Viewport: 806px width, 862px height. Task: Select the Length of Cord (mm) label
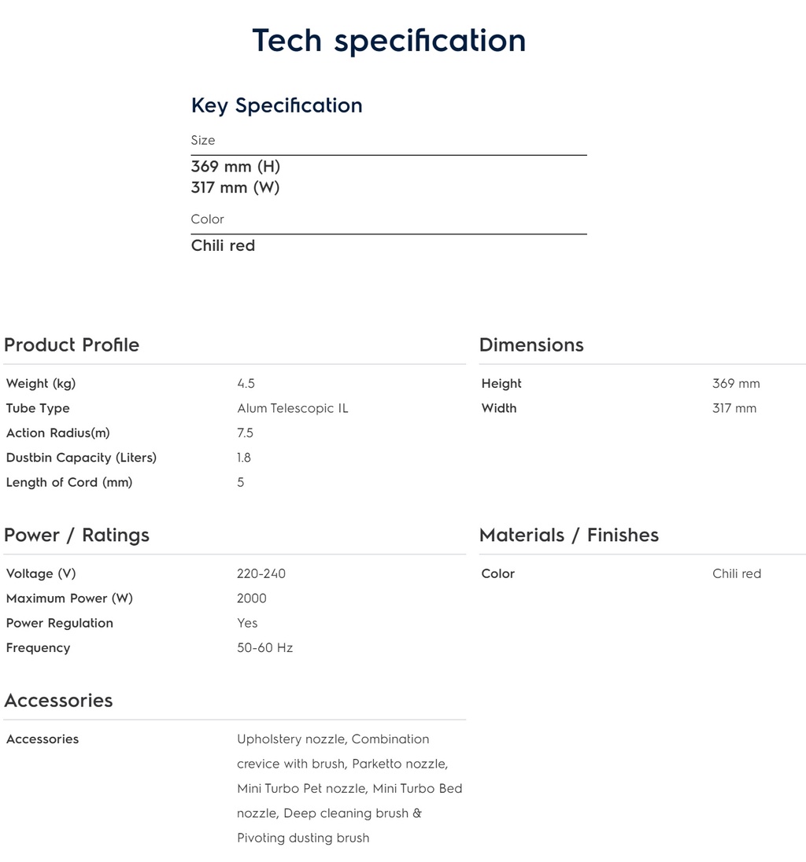click(x=69, y=482)
